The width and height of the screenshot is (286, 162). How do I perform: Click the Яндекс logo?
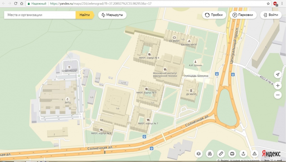tap(271, 154)
